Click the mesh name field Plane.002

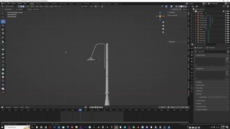[x=212, y=52]
